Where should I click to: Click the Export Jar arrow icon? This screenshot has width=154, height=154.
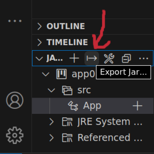click(x=92, y=58)
